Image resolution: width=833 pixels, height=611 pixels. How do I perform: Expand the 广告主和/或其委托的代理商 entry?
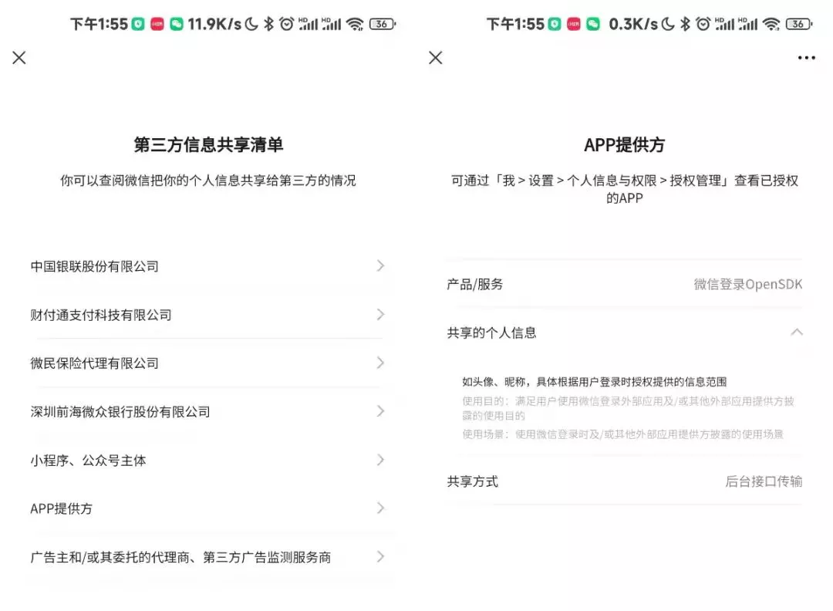(x=208, y=556)
